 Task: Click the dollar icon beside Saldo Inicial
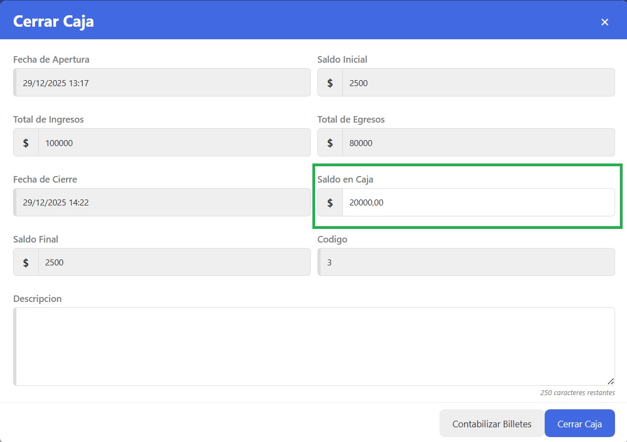330,83
